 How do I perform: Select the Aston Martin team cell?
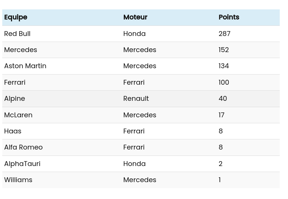pos(25,66)
